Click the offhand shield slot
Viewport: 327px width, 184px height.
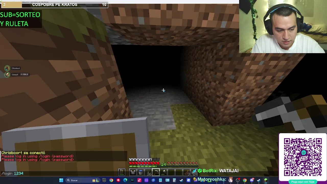coord(122,172)
